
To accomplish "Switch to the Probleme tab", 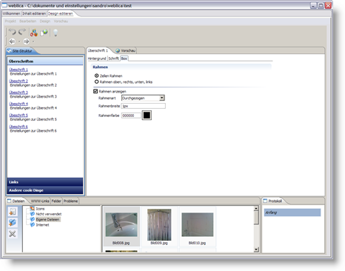I will point(70,201).
